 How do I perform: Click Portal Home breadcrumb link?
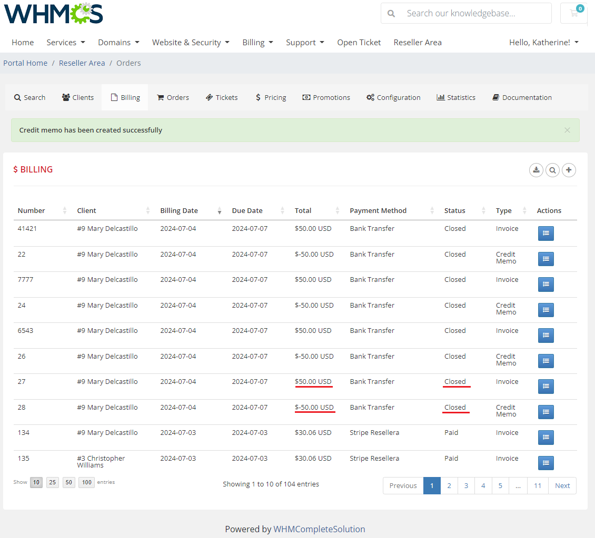pos(25,63)
